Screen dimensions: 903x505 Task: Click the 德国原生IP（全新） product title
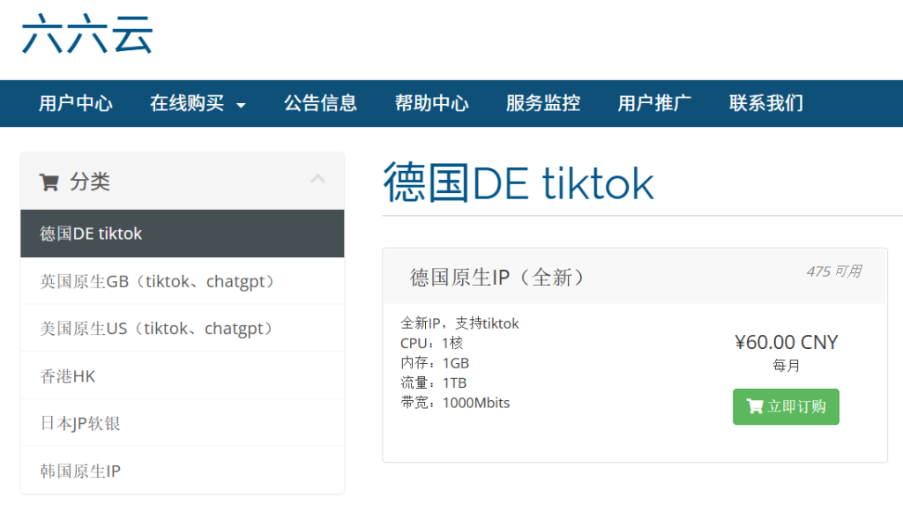[x=496, y=277]
